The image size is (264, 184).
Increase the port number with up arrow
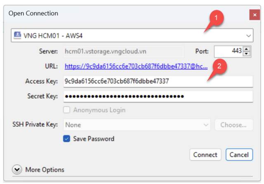pos(247,49)
